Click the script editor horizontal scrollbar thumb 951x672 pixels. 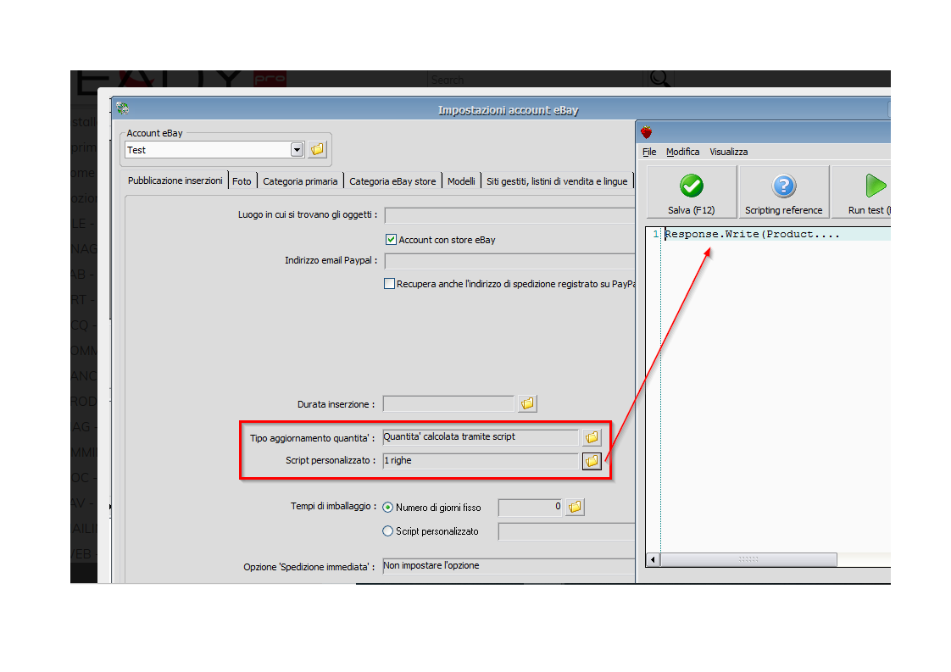click(x=748, y=559)
